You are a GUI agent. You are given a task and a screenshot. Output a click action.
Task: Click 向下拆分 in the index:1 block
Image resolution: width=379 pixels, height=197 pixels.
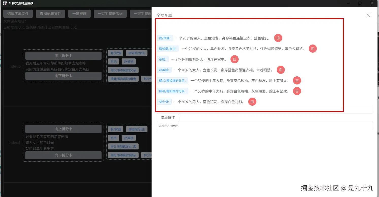(63, 155)
